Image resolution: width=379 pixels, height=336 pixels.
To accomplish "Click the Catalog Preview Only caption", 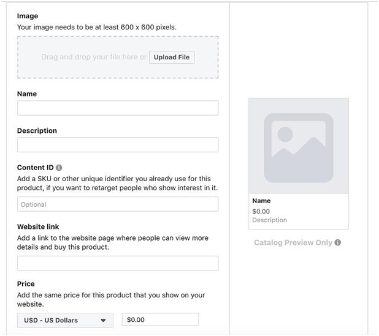I will pos(293,242).
